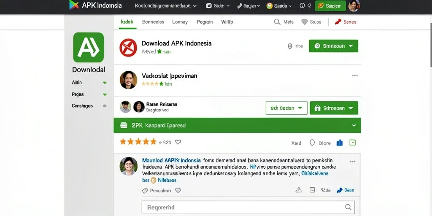Click the Suoe heart icon
The height and width of the screenshot is (216, 432).
305,22
